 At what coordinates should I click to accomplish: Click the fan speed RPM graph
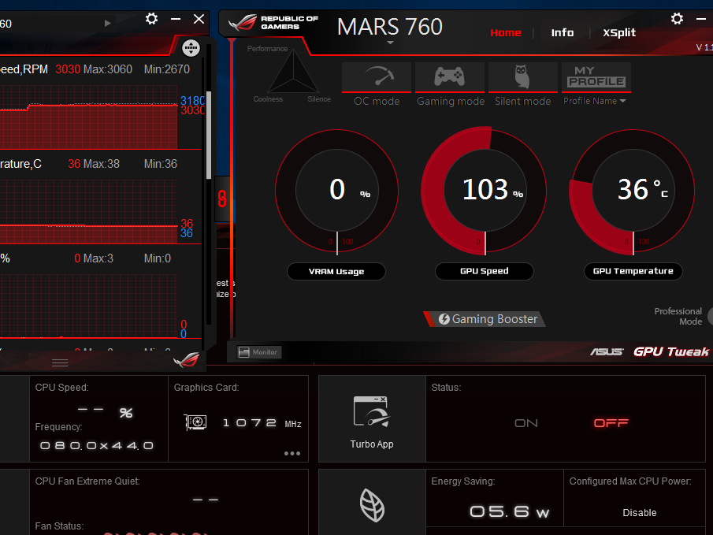pyautogui.click(x=89, y=117)
